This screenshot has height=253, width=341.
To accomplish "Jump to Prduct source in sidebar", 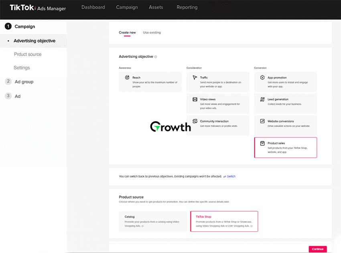I will [x=28, y=54].
